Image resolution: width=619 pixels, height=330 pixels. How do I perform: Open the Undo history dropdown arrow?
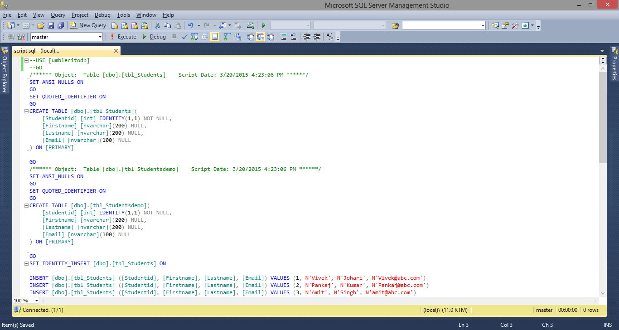pyautogui.click(x=198, y=25)
